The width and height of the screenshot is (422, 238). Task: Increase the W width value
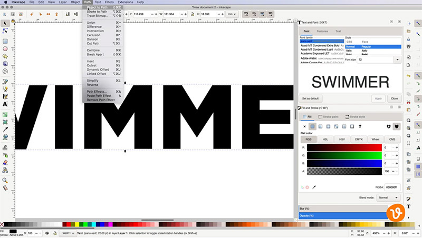tap(186, 14)
